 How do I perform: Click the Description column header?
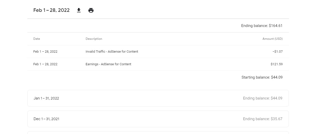(94, 39)
